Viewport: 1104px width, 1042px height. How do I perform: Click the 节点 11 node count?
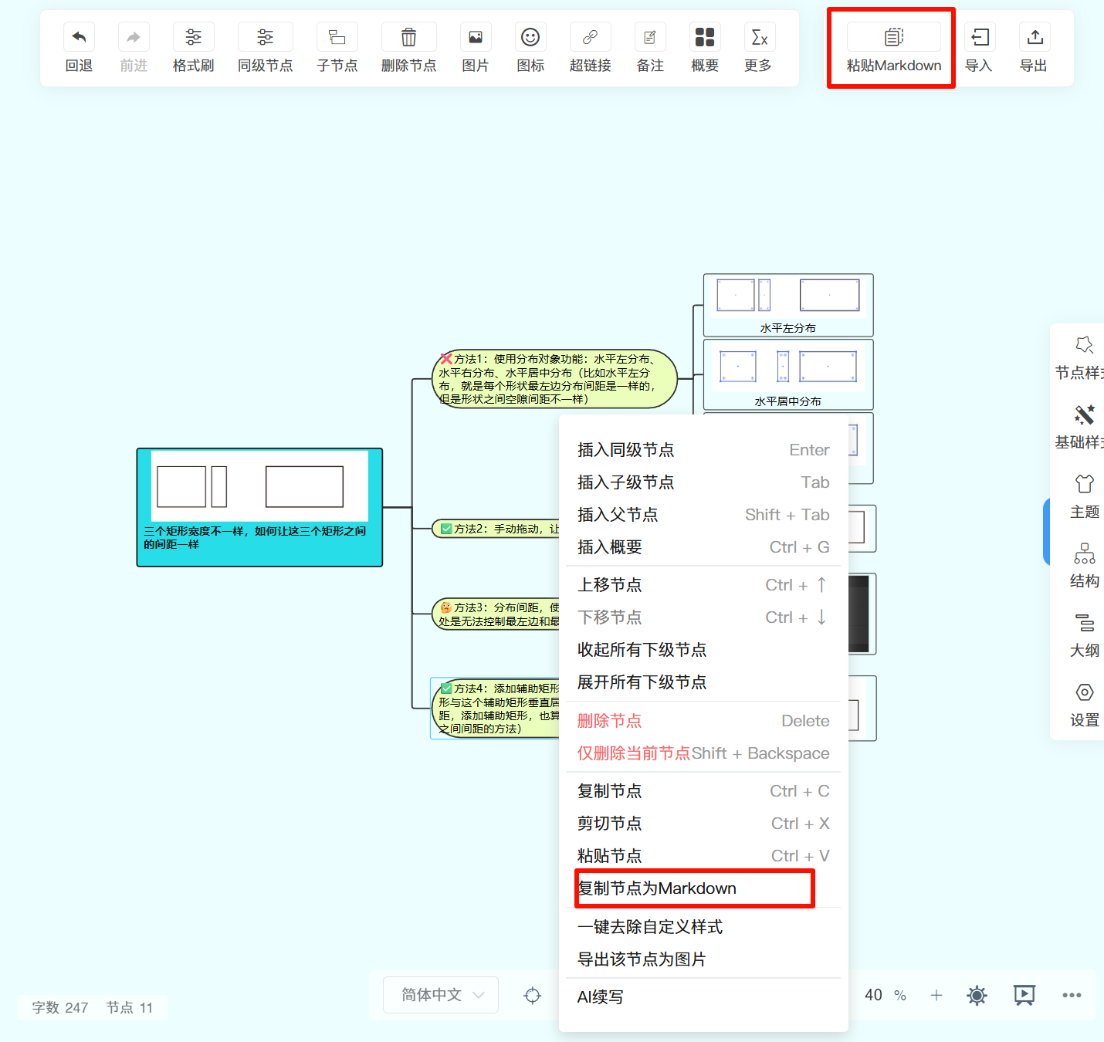(x=130, y=1007)
